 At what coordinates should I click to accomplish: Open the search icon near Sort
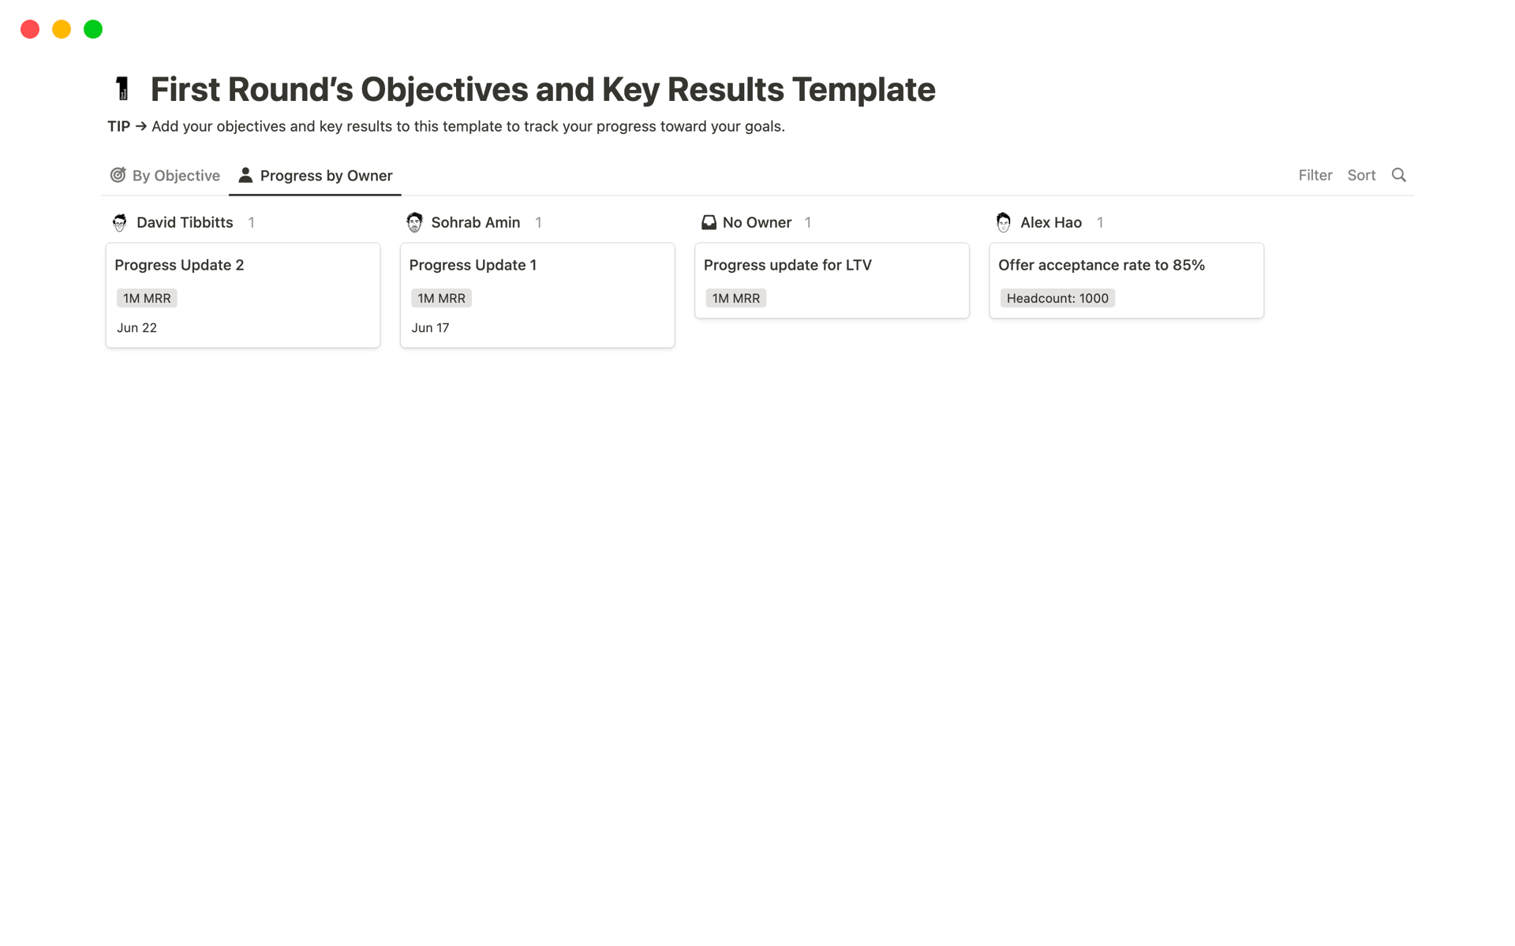1398,175
